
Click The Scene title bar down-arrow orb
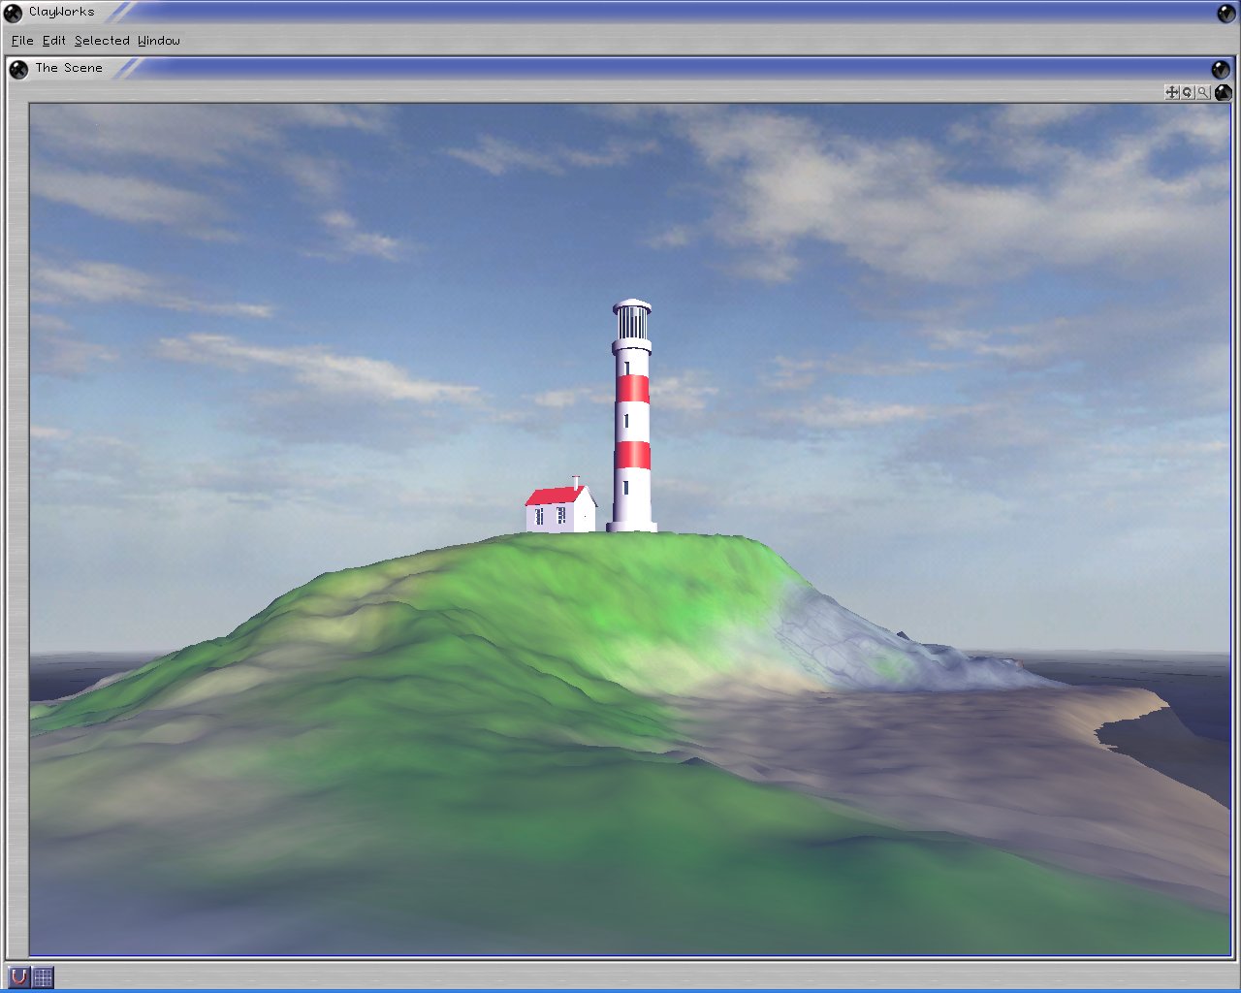pyautogui.click(x=1220, y=69)
